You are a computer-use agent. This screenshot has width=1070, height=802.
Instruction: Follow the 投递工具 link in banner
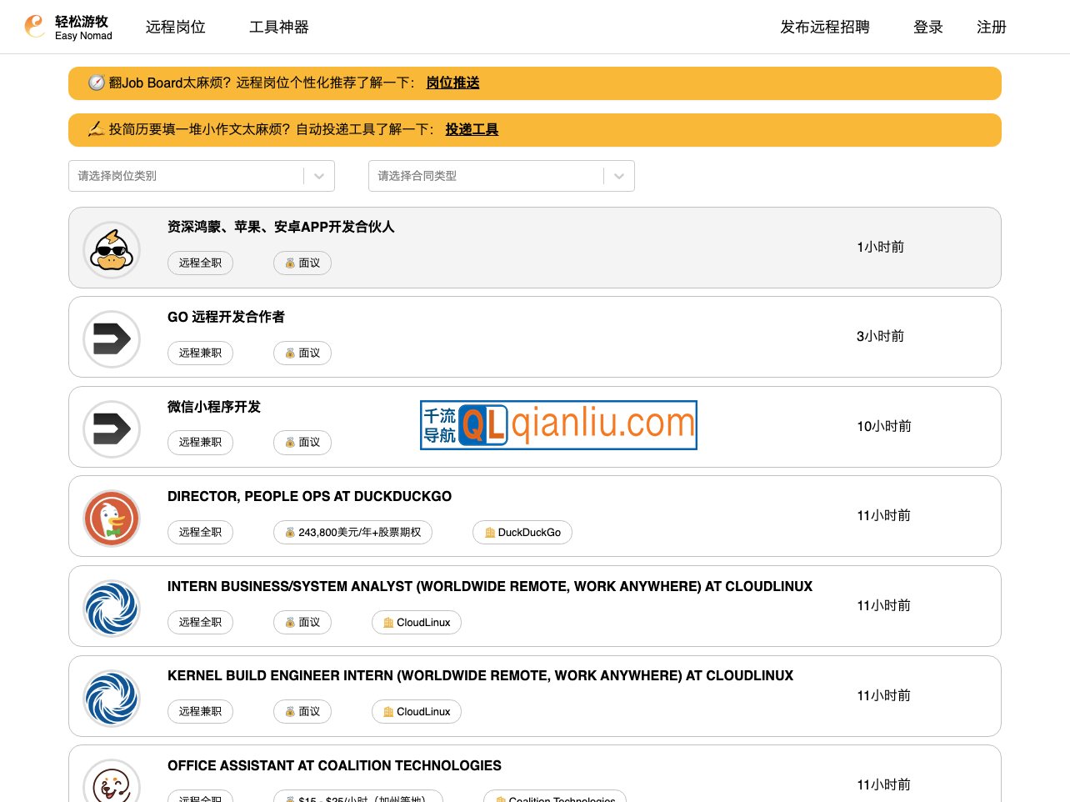click(x=472, y=129)
